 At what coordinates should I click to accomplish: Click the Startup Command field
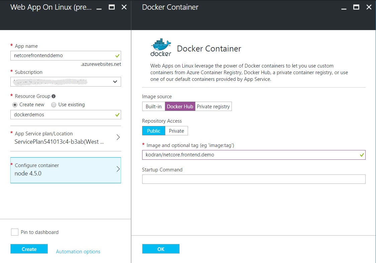[254, 179]
